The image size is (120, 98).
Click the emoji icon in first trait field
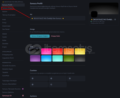coord(33,78)
